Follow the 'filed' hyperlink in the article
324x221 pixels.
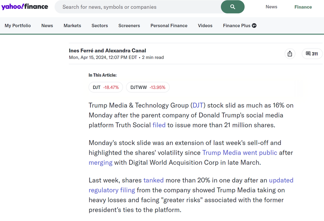159,125
